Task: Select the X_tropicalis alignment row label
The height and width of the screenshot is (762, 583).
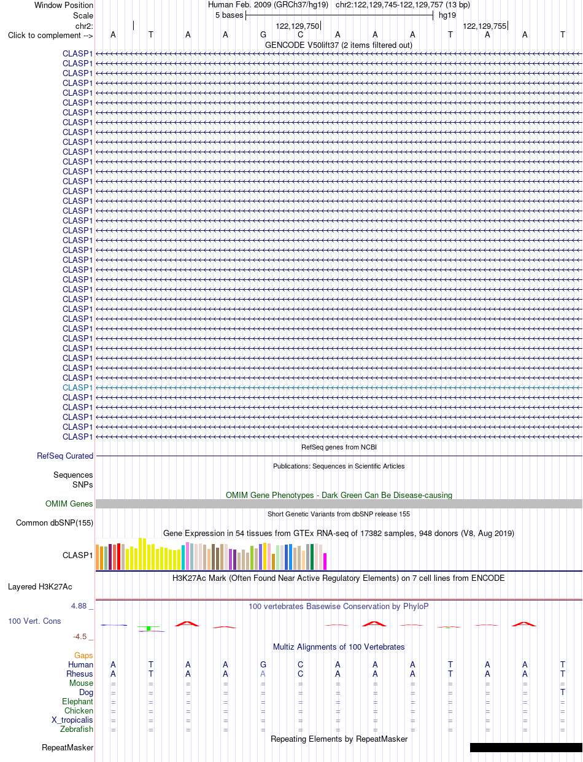Action: point(72,720)
